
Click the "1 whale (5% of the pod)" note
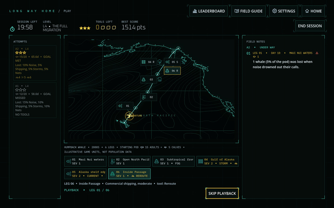point(283,64)
